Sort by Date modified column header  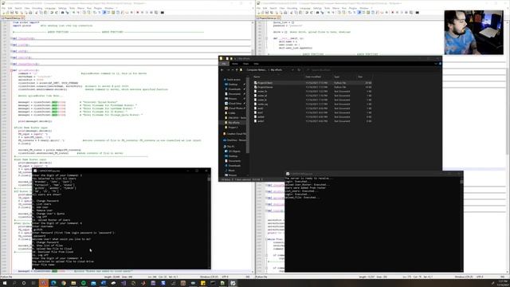click(x=313, y=77)
